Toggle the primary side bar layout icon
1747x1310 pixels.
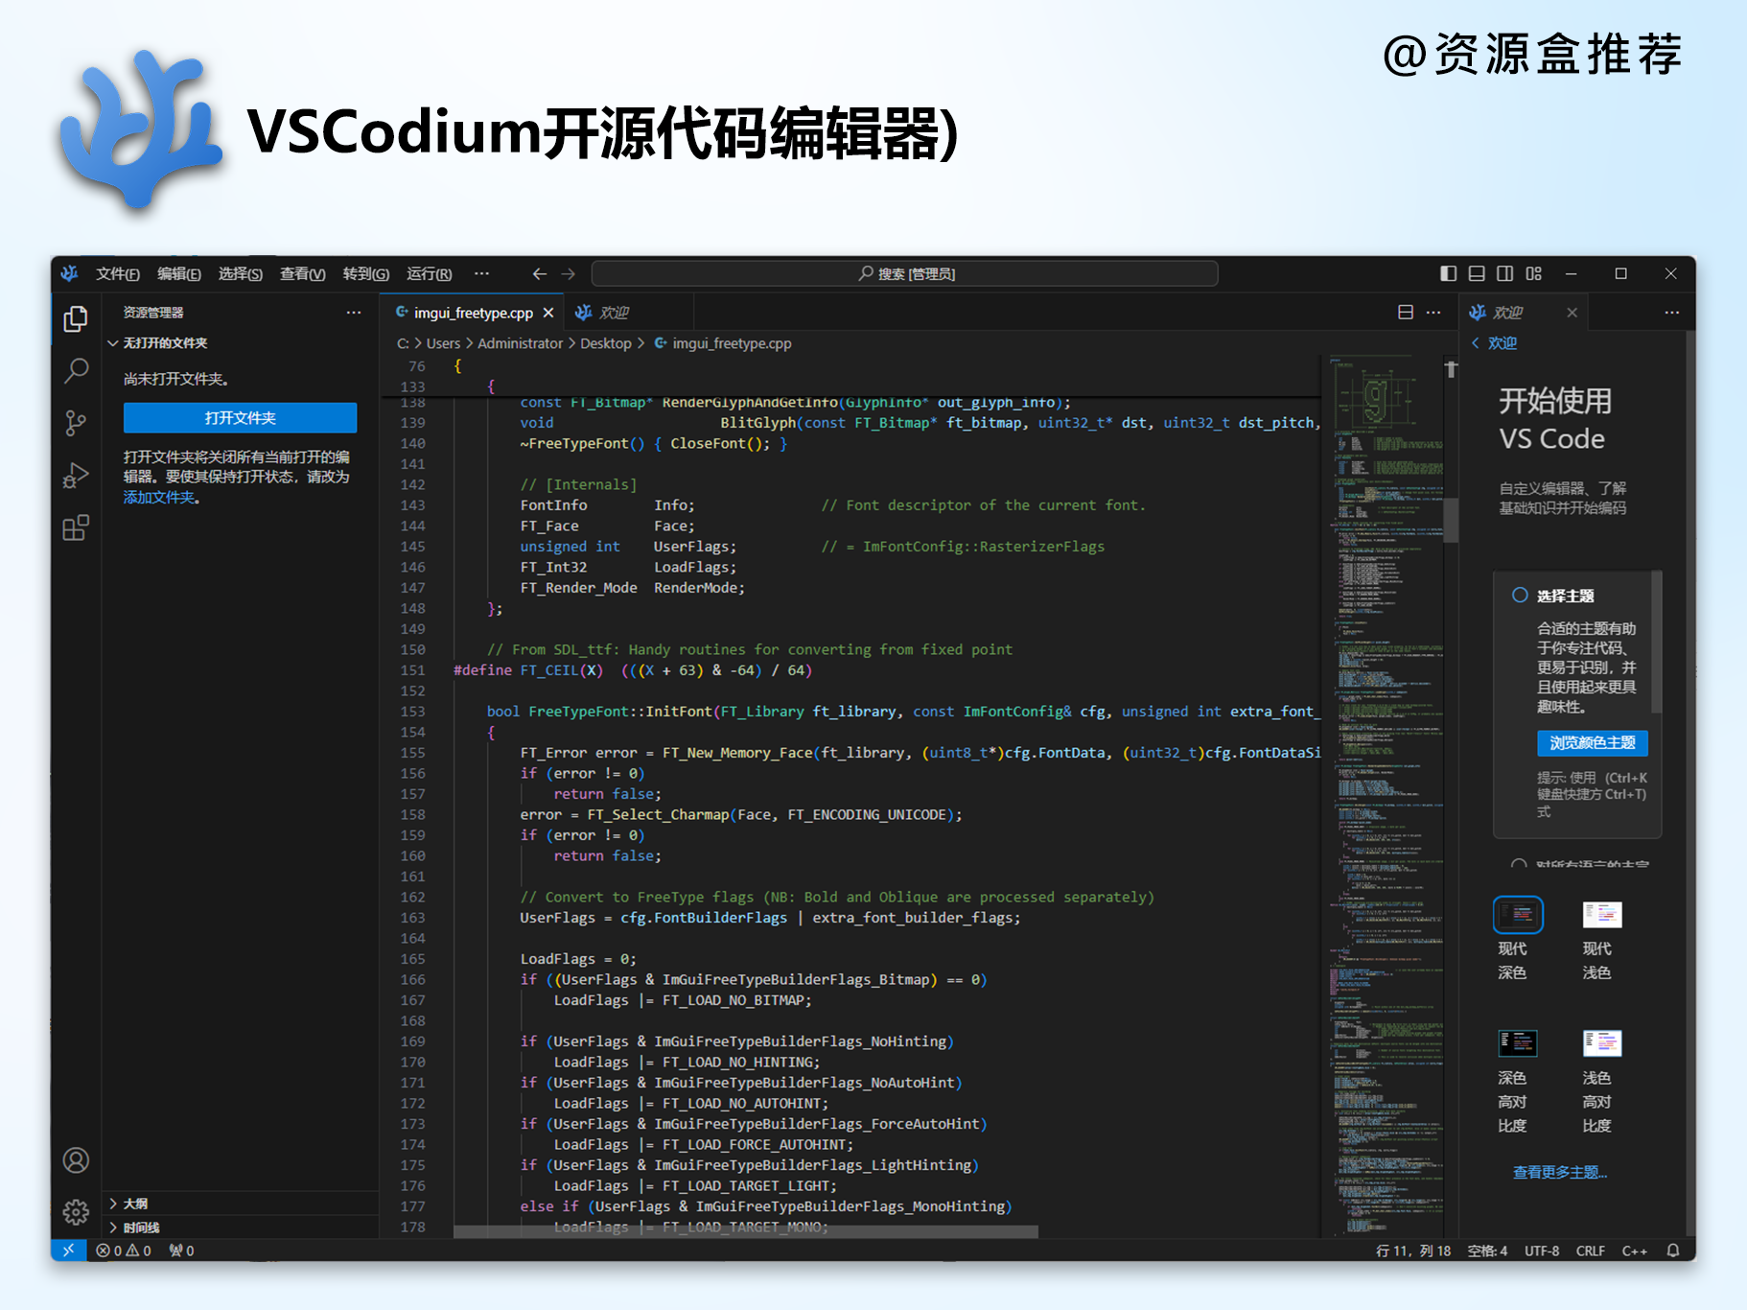coord(1449,273)
